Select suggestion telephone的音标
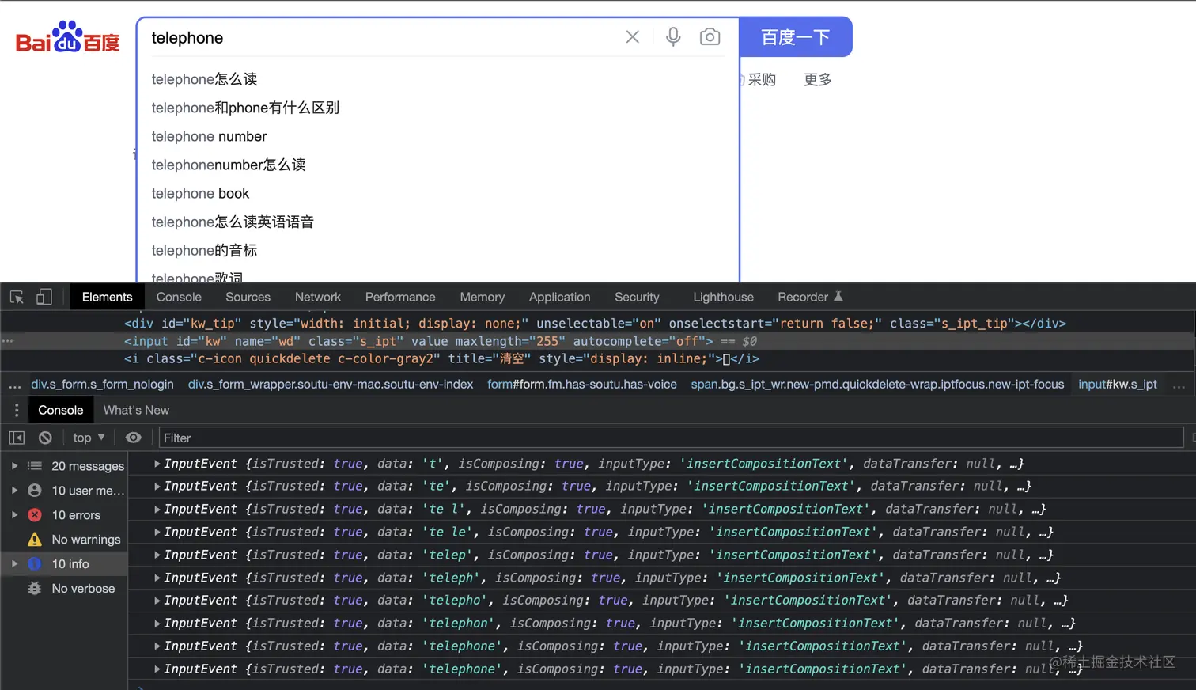This screenshot has height=690, width=1196. (204, 250)
